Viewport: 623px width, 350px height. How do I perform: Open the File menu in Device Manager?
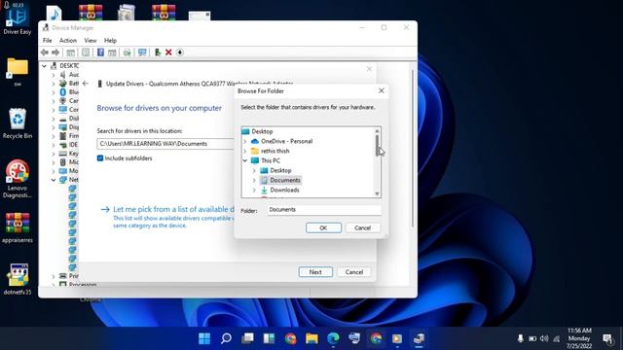click(x=48, y=41)
